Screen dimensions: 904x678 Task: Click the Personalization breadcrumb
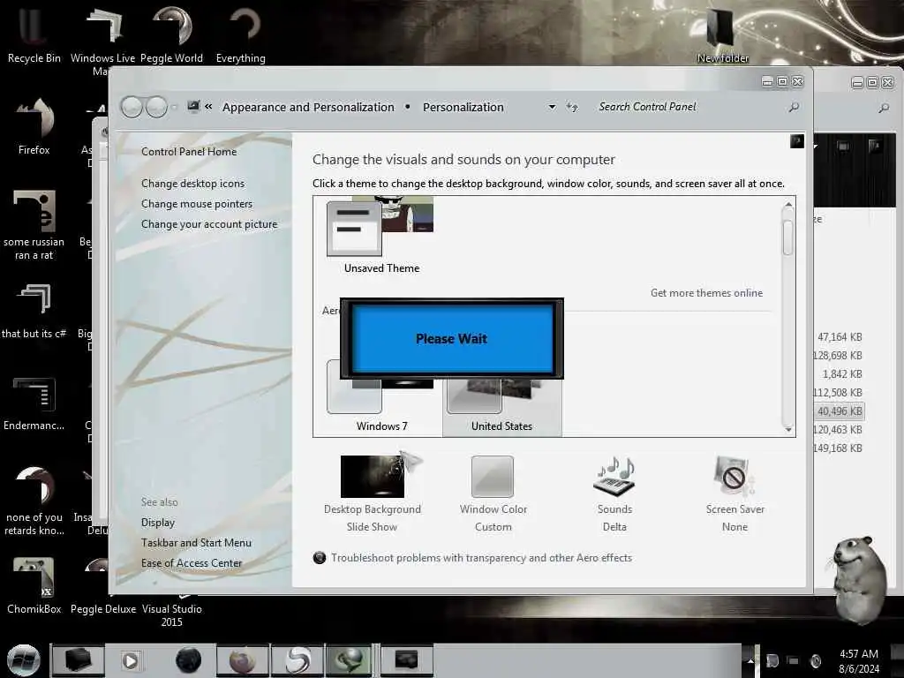click(x=463, y=107)
